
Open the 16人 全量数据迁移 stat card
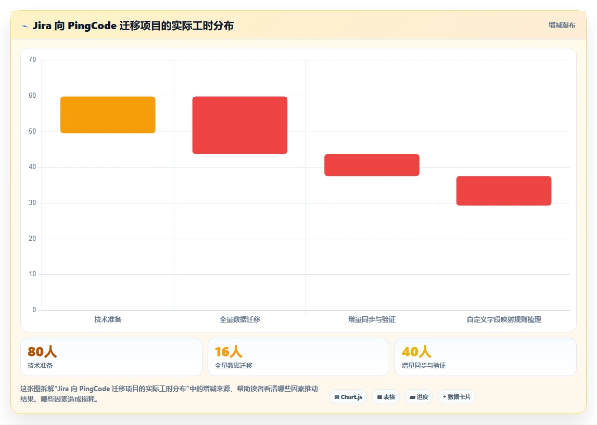click(298, 357)
